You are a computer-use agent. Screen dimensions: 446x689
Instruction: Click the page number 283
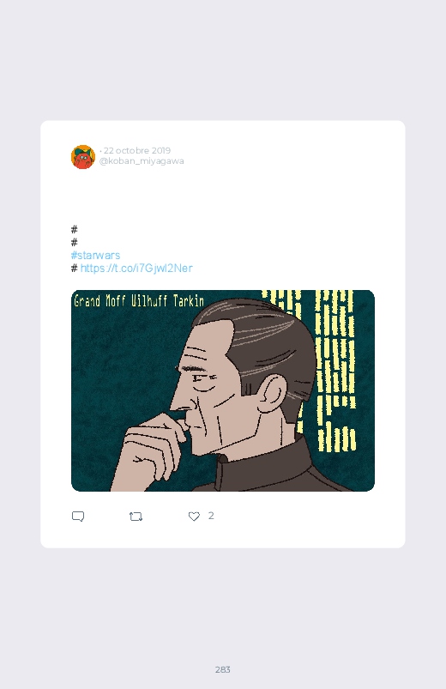coord(223,669)
